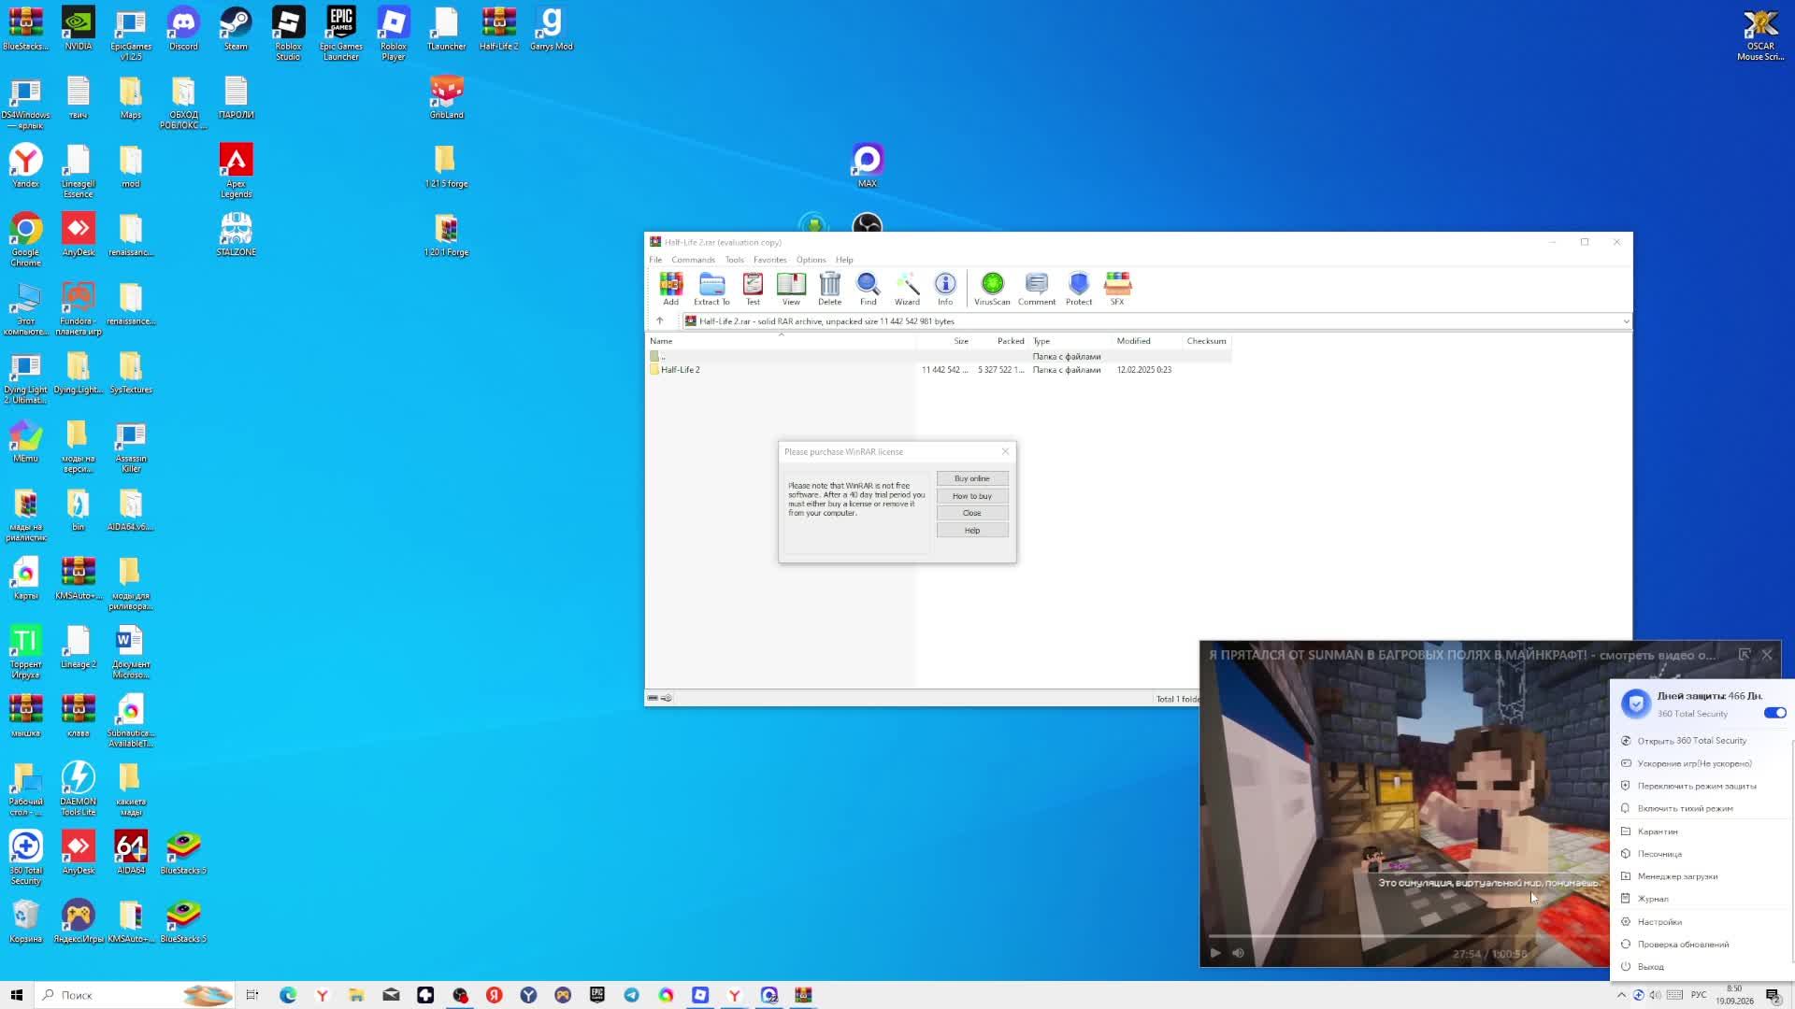Open Task View on the taskbar

pyautogui.click(x=252, y=995)
